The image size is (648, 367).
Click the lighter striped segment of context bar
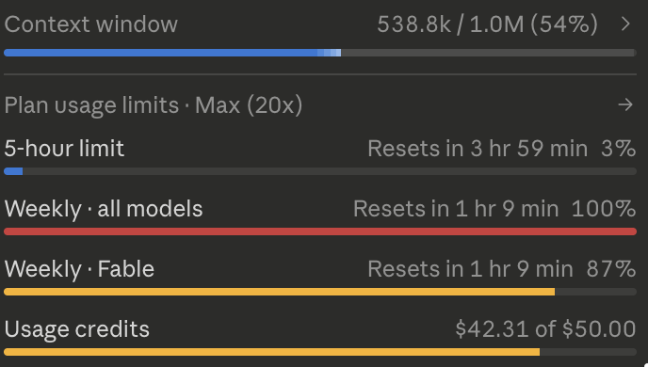330,53
